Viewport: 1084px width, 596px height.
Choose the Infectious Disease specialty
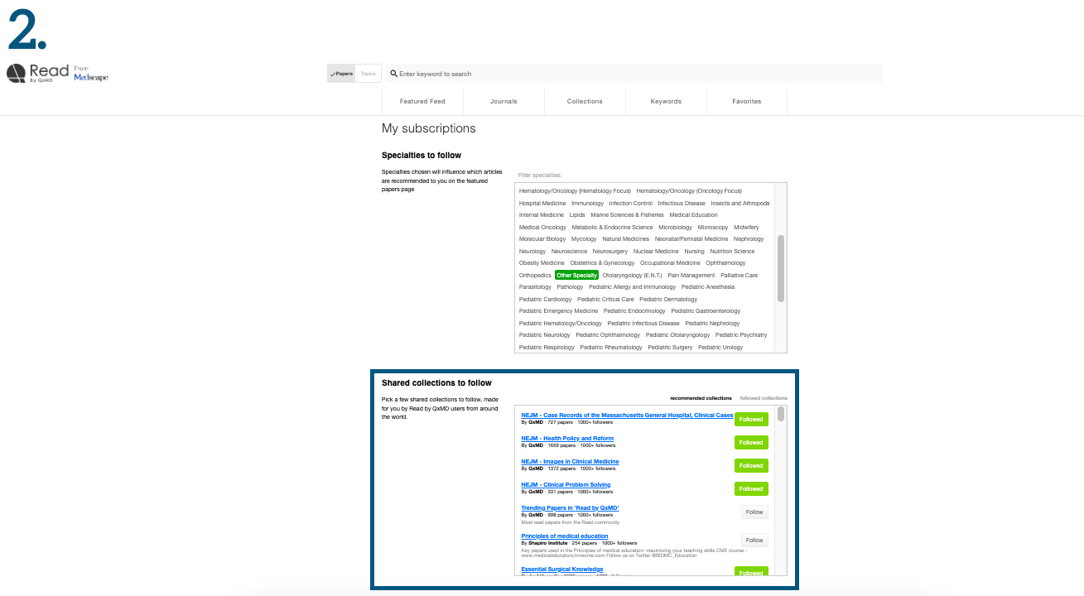point(682,203)
